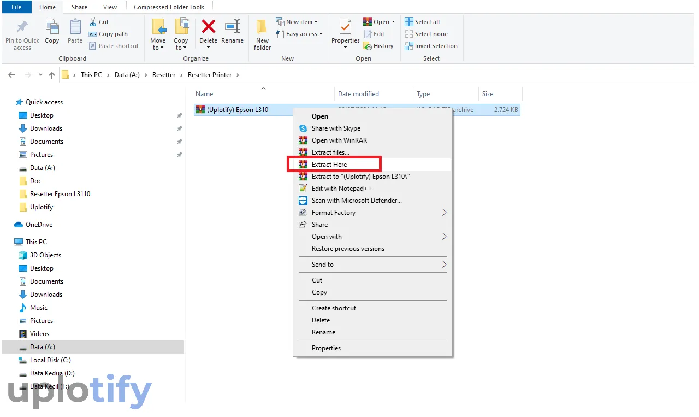Click History in the ribbon
This screenshot has height=417, width=699.
pos(378,46)
